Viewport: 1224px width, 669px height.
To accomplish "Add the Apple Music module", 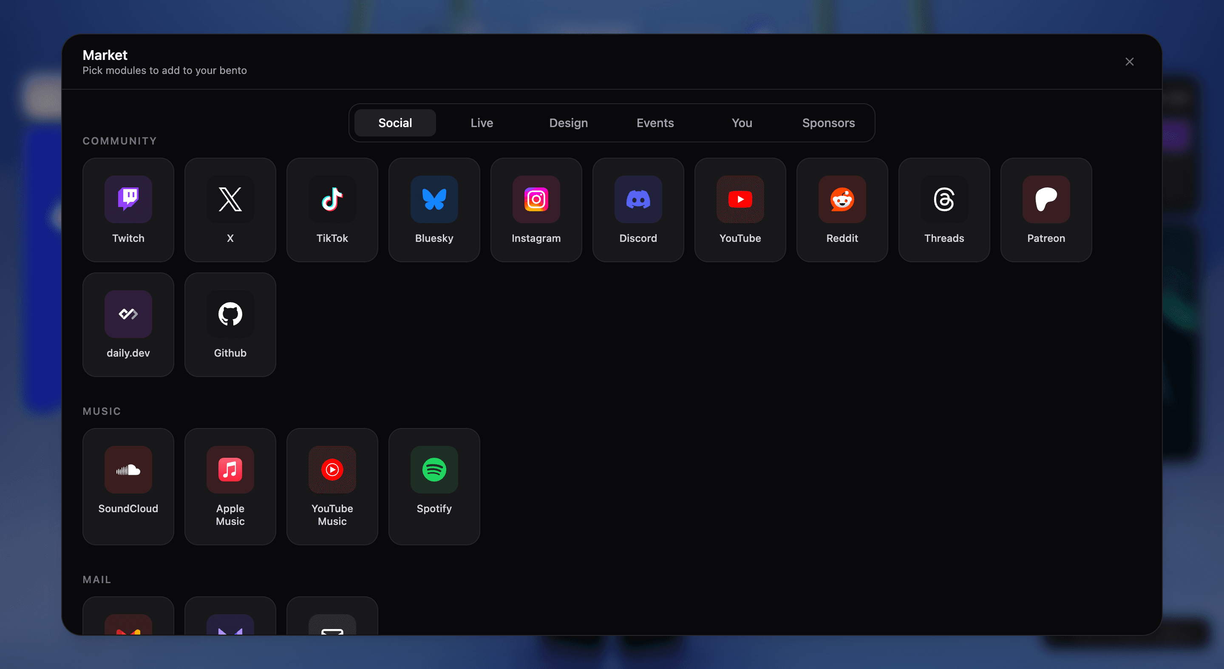I will [x=230, y=487].
